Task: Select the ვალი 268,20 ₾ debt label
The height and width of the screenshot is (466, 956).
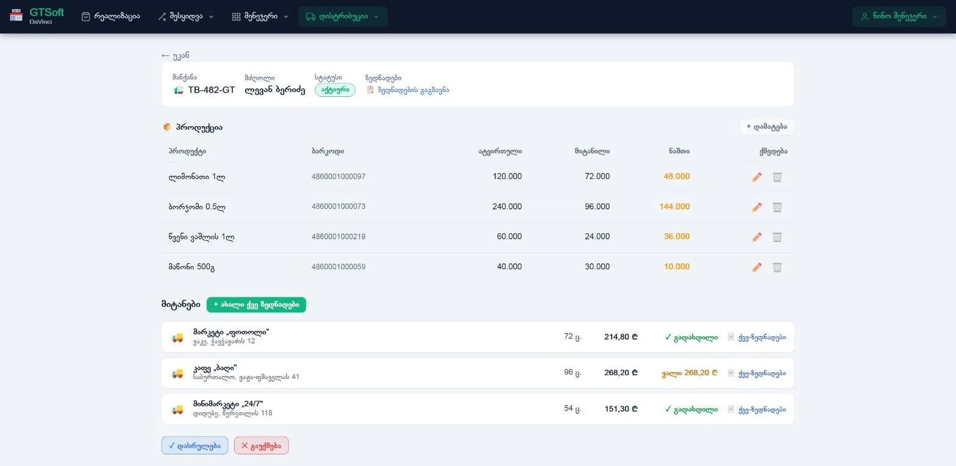Action: point(690,373)
